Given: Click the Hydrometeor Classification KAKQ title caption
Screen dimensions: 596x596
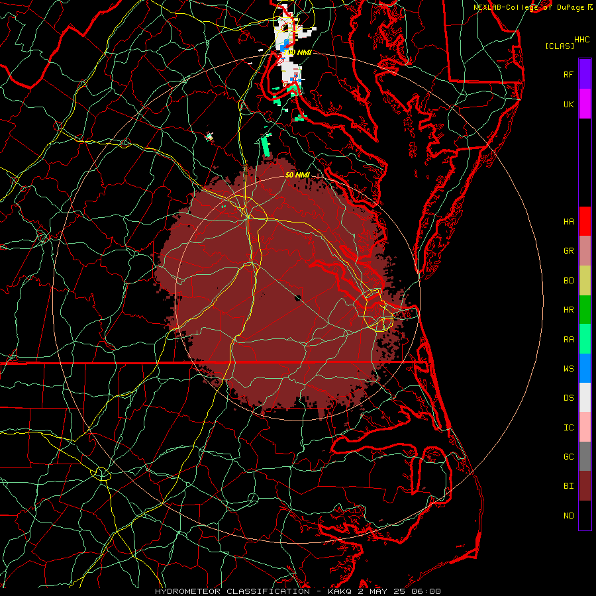Looking at the screenshot, I should pyautogui.click(x=297, y=591).
